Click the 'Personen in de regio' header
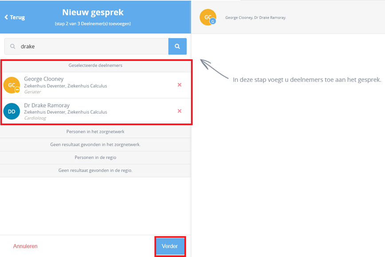The height and width of the screenshot is (257, 385). pos(95,157)
